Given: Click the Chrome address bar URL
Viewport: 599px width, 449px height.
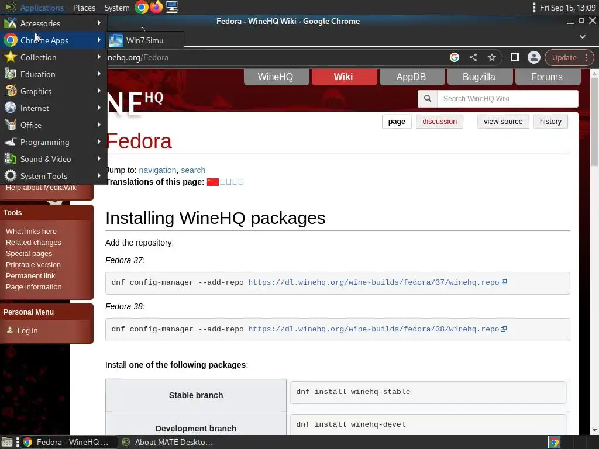Looking at the screenshot, I should pyautogui.click(x=138, y=57).
